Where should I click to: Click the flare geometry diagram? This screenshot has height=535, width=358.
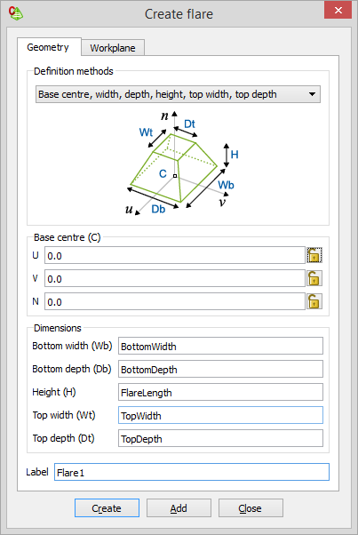(x=182, y=164)
